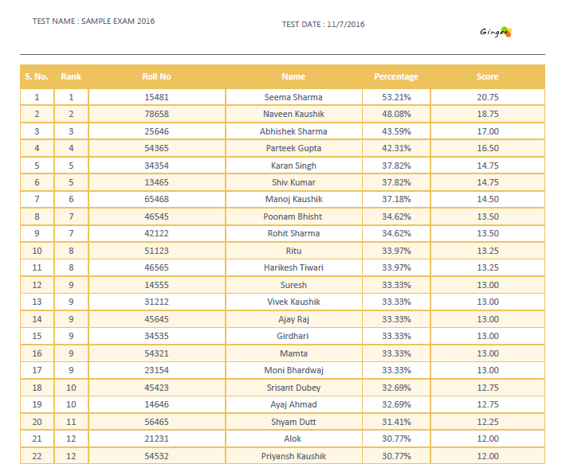Click roll number 78658

coord(156,115)
